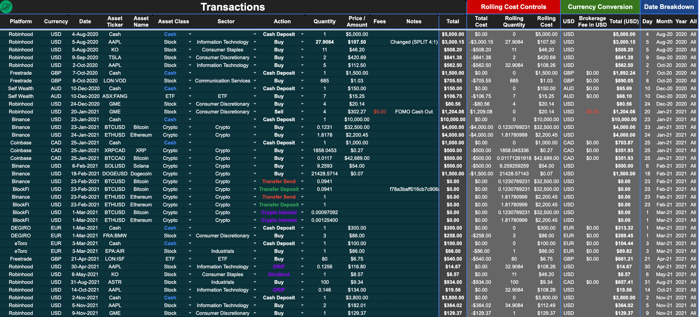Viewport: 700px width, 317px height.
Task: Expand the DRIP action dropdown for AAPL on 14-Oct-2021
Action: (x=301, y=289)
